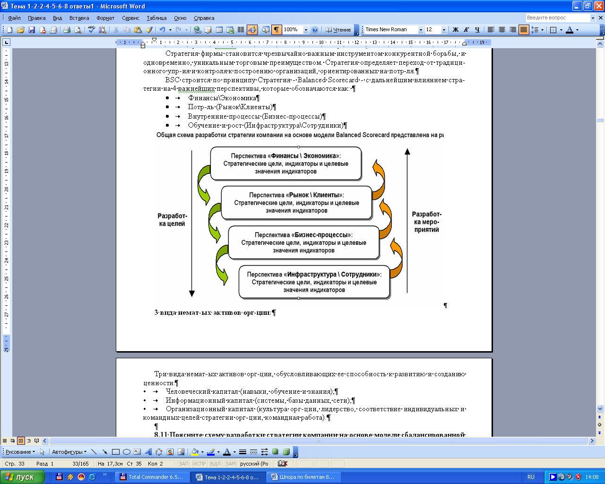Screen dimensions: 605x484
Task: Switch to Шпора по билетам taskbar document
Action: (x=302, y=477)
